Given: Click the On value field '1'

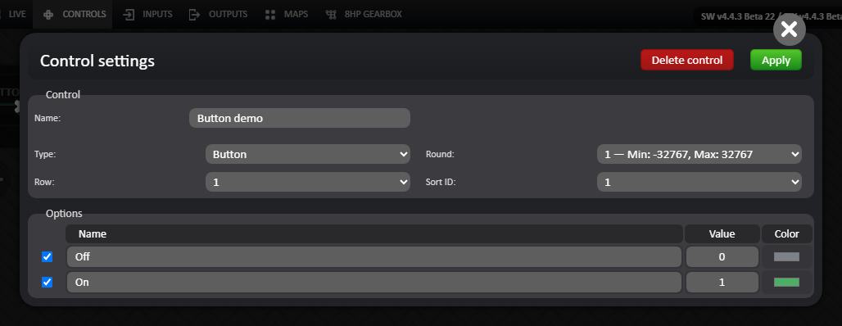Looking at the screenshot, I should [722, 282].
